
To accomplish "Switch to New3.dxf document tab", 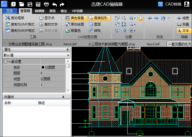I will 153,44.
